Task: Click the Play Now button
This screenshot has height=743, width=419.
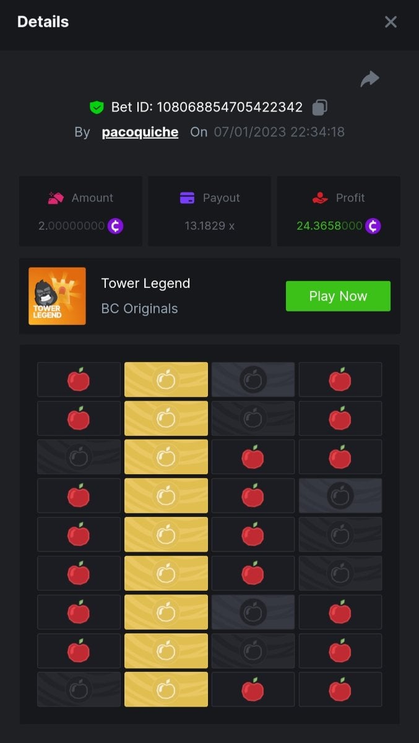Action: pos(338,296)
